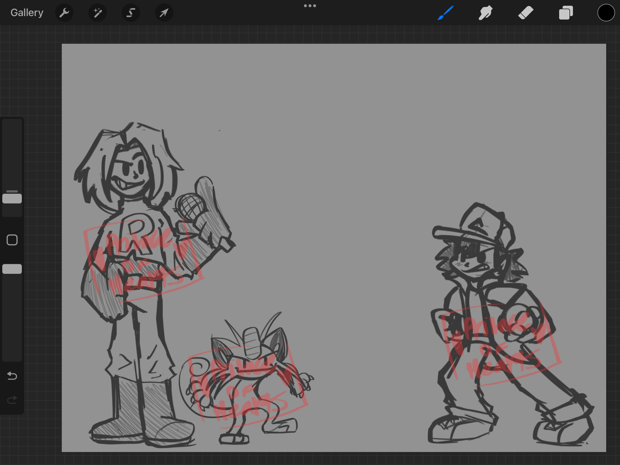Open the color picker with the black swatch
This screenshot has height=465, width=620.
tap(606, 12)
